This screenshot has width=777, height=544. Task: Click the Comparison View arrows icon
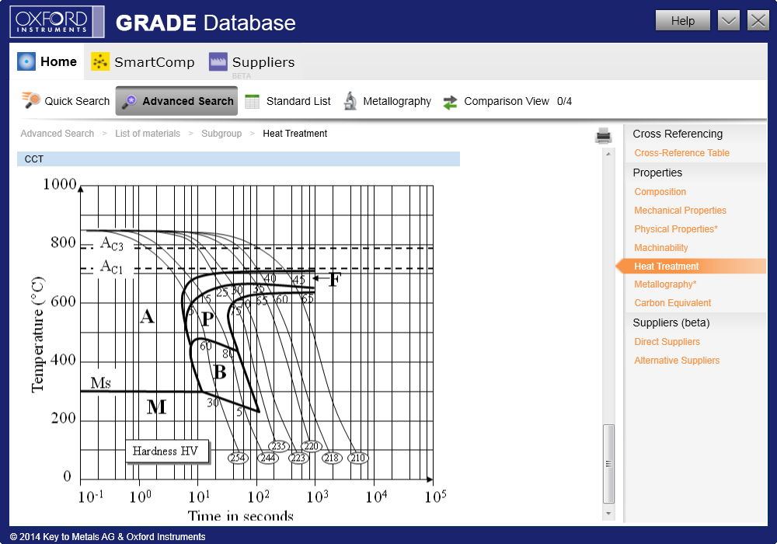coord(450,102)
